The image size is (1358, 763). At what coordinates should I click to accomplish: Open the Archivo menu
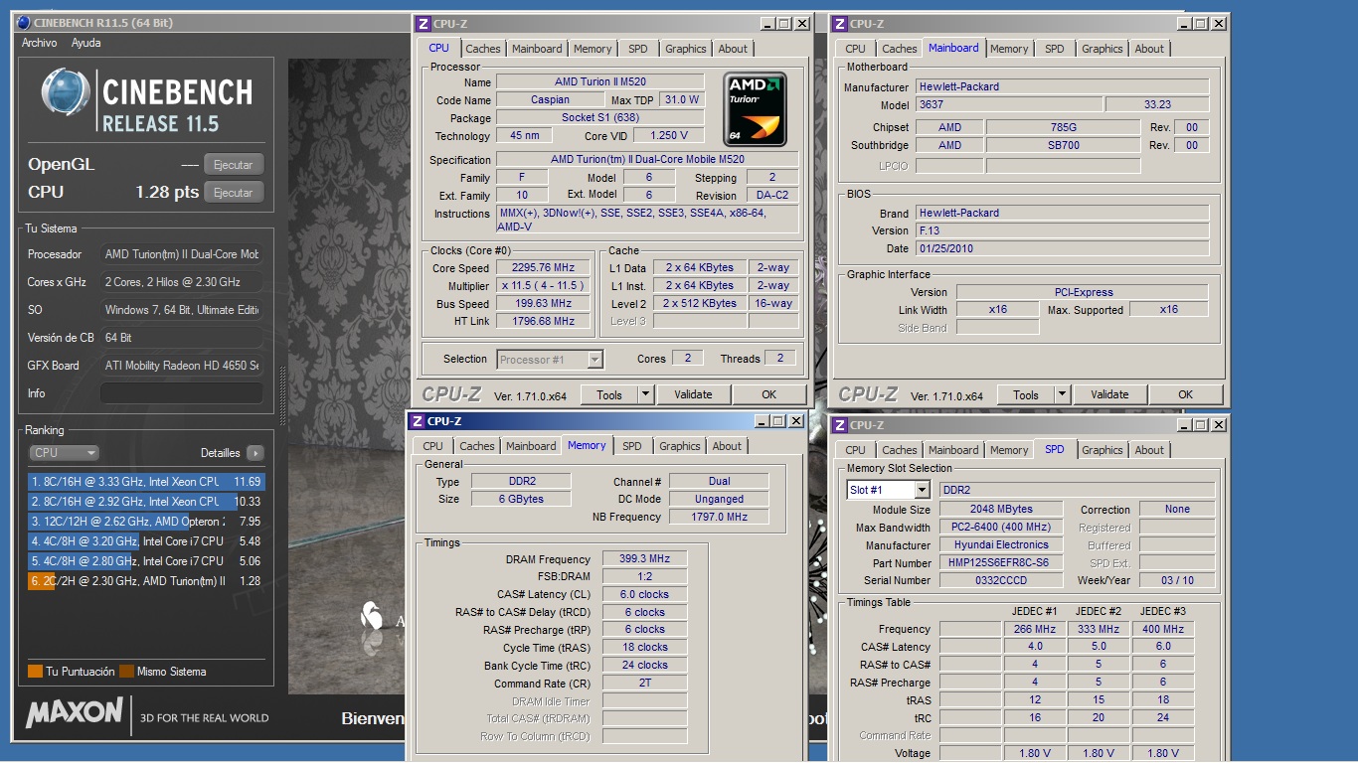(40, 43)
